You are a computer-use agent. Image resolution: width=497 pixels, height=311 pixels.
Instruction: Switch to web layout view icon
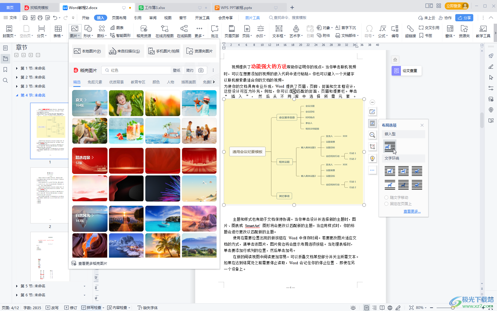click(x=390, y=308)
